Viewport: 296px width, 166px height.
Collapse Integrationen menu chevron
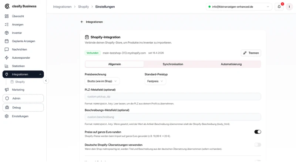click(40, 75)
